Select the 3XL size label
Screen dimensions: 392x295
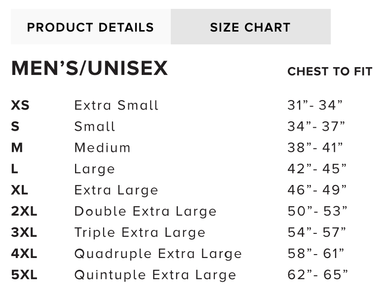pos(24,232)
